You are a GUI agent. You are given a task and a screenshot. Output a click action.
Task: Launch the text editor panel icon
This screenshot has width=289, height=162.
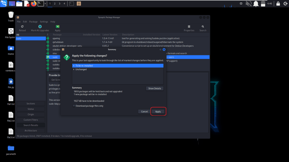(27, 4)
